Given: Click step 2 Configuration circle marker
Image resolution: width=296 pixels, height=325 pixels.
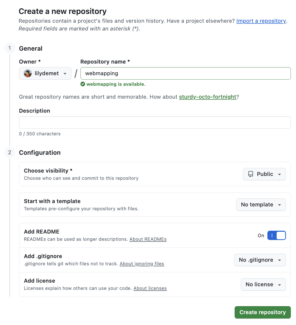Looking at the screenshot, I should click(x=10, y=152).
